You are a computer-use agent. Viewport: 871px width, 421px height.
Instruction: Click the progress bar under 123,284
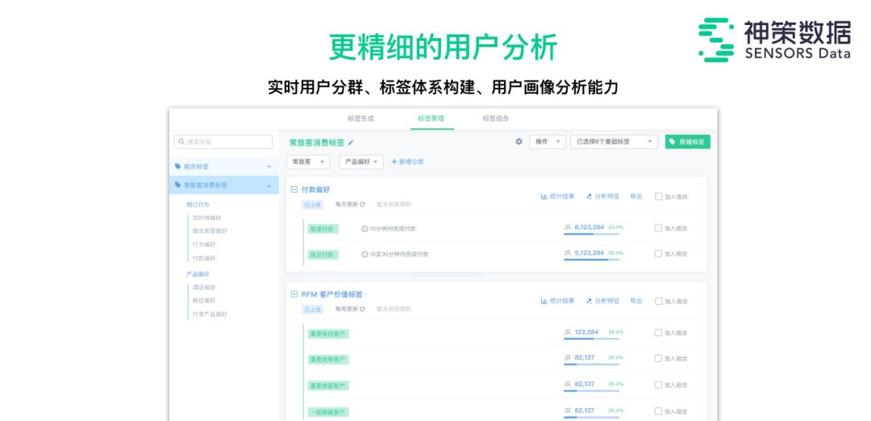592,339
